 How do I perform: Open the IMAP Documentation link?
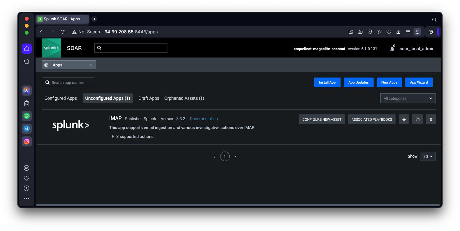point(204,119)
